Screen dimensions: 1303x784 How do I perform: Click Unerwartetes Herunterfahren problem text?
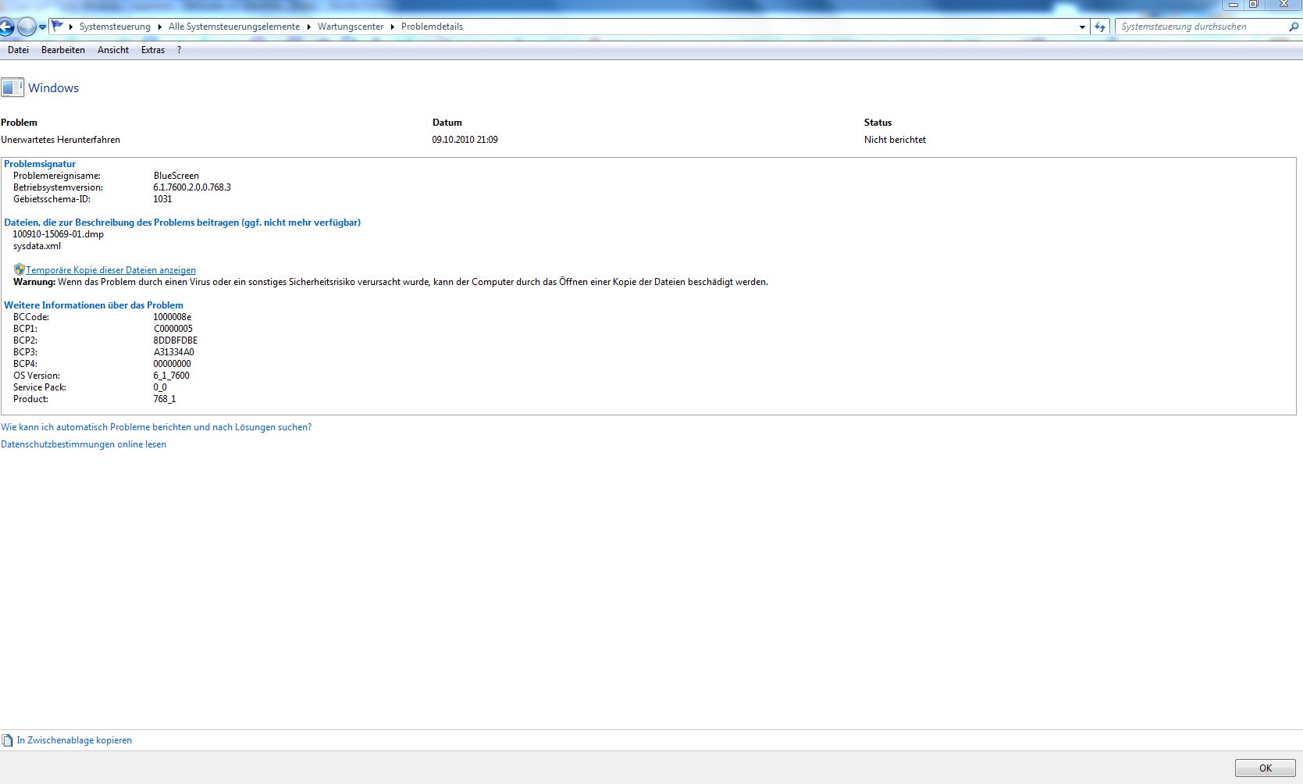[x=61, y=140]
